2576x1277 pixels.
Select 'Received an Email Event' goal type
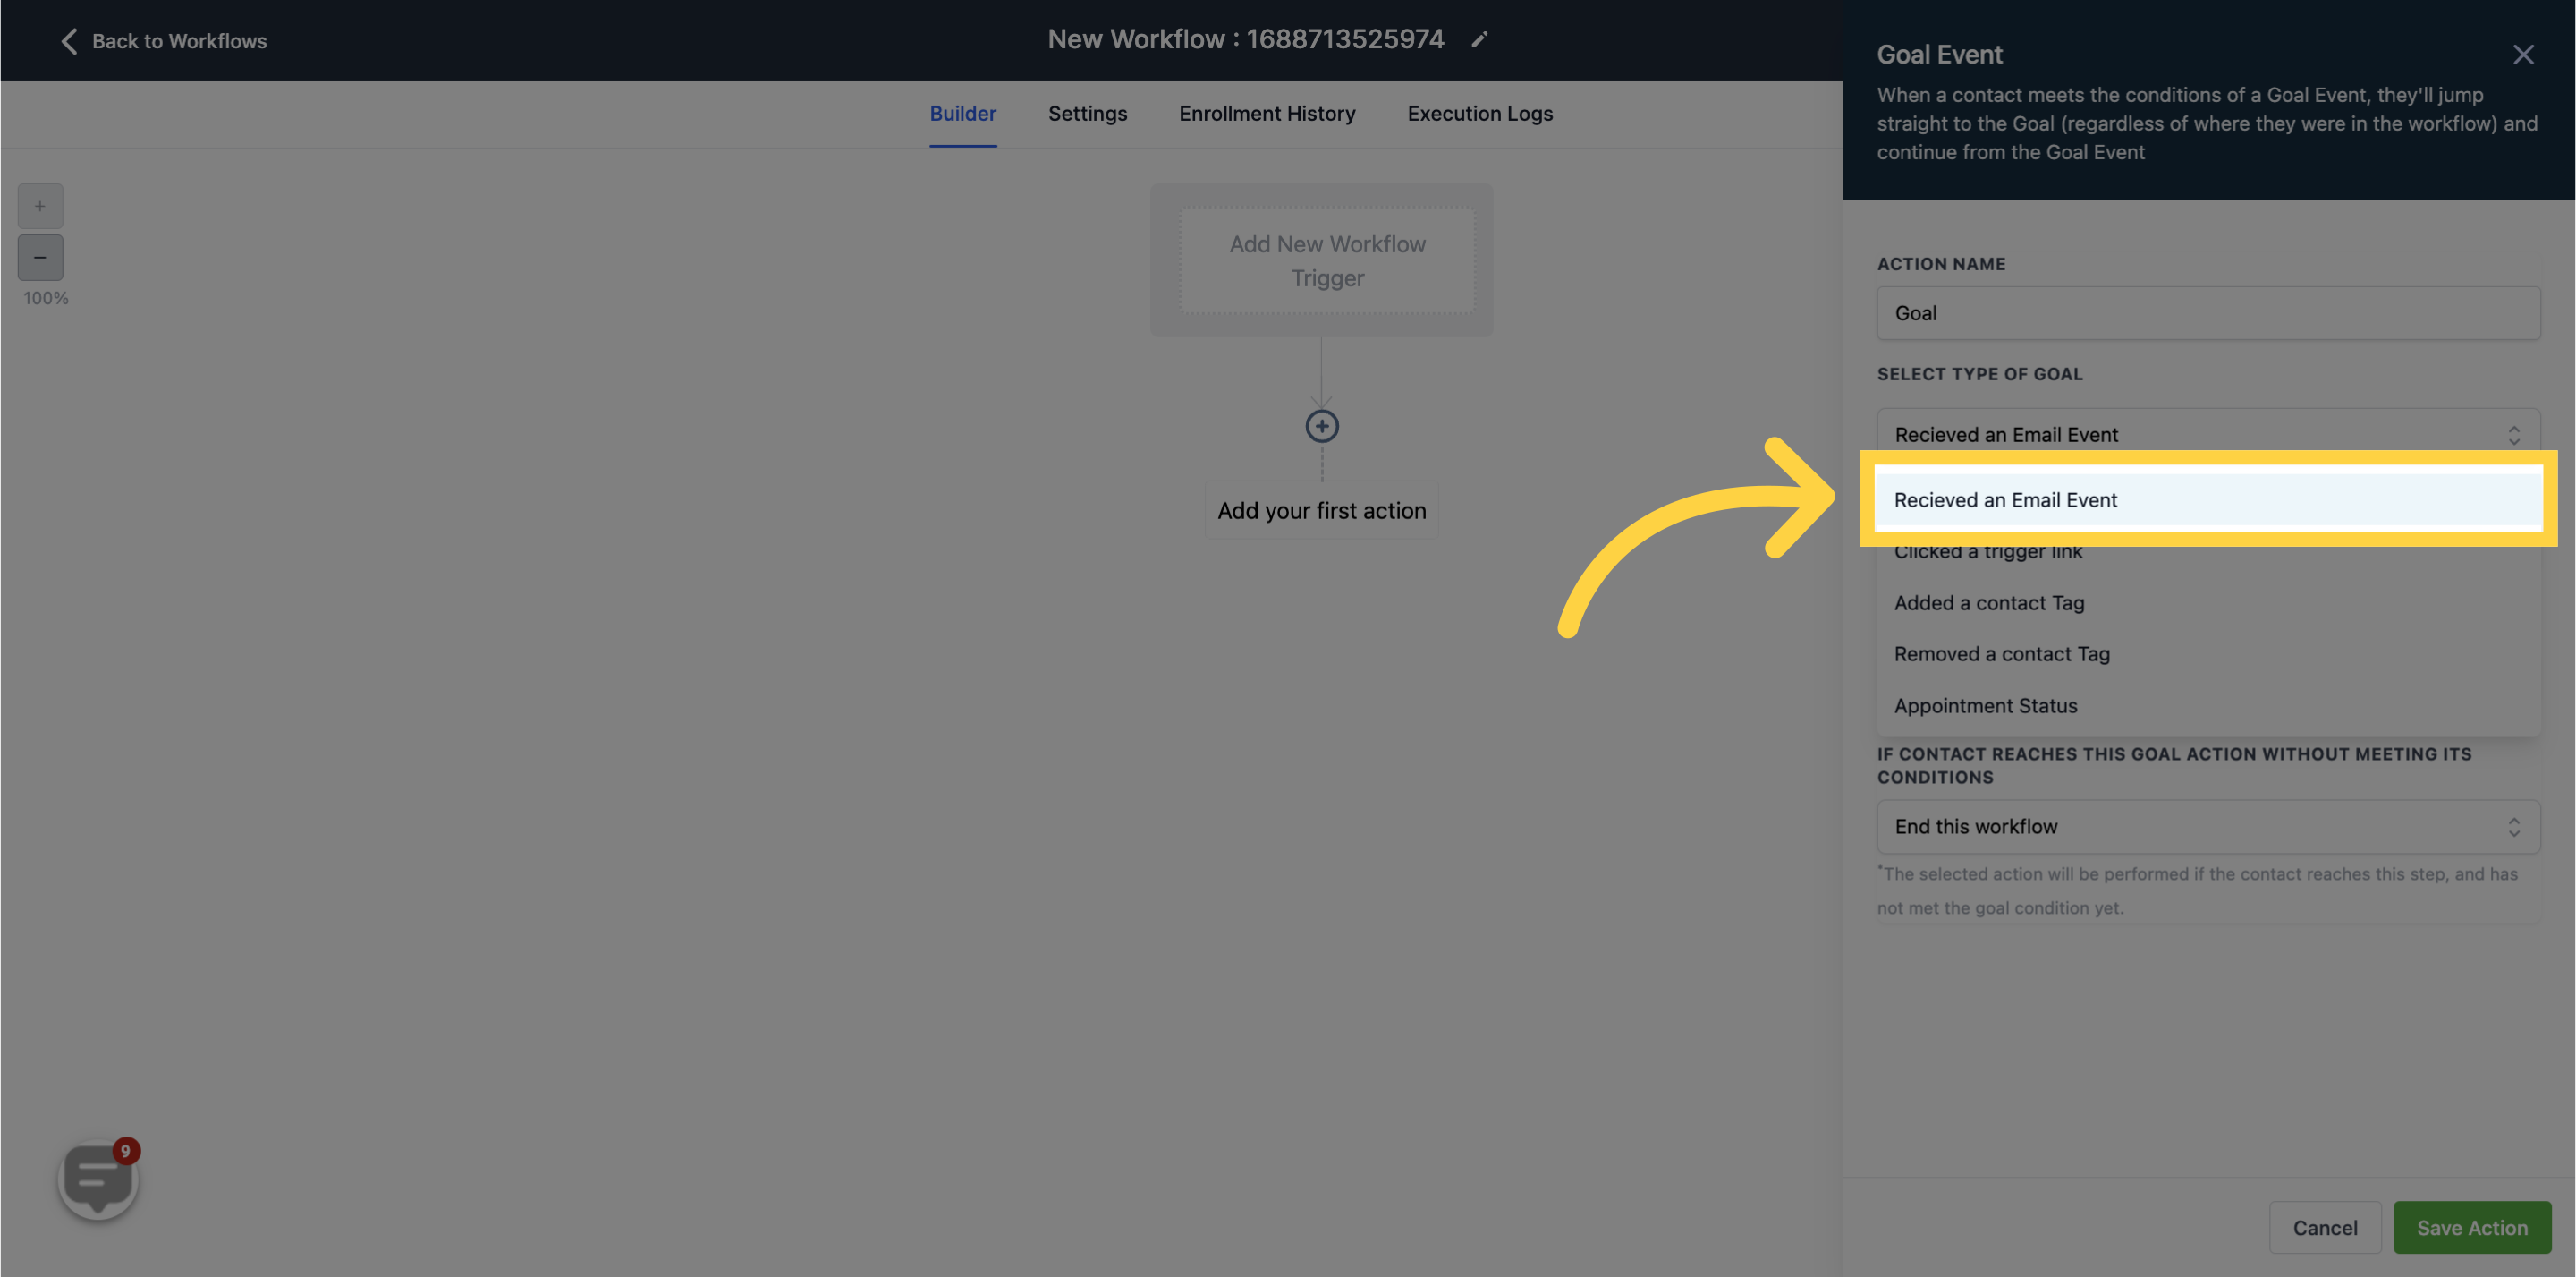[x=2207, y=499]
